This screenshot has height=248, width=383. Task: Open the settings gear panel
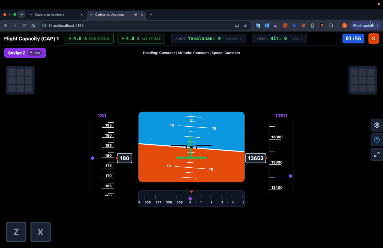pyautogui.click(x=377, y=125)
